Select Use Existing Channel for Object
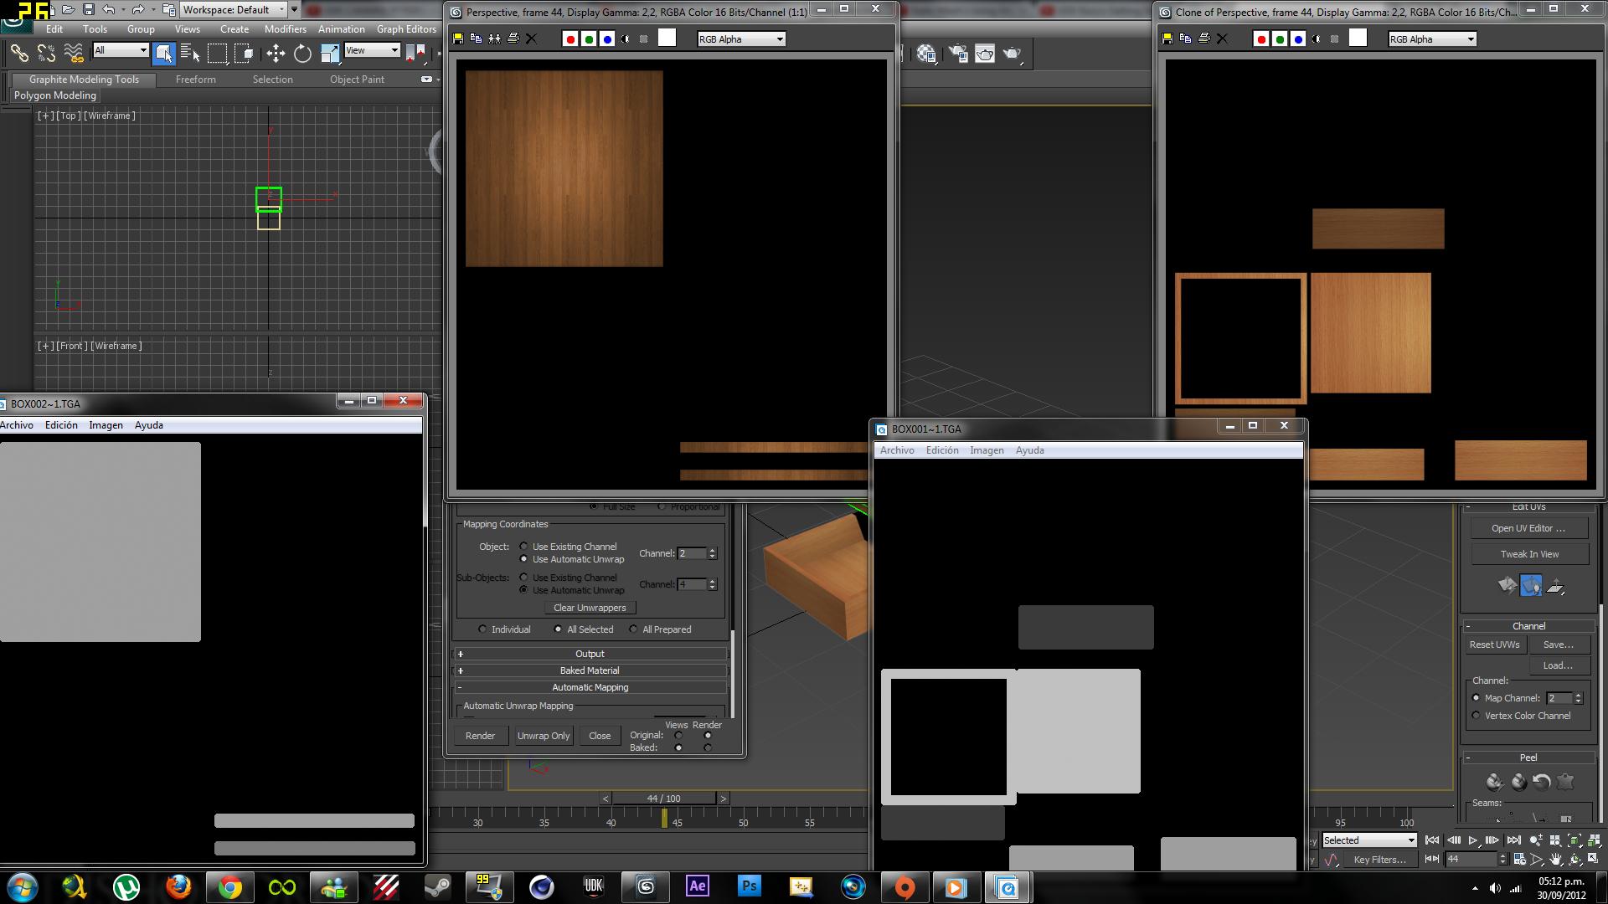 coord(524,547)
